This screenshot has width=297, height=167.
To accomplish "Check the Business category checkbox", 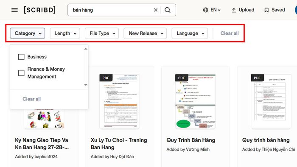I will (21, 57).
